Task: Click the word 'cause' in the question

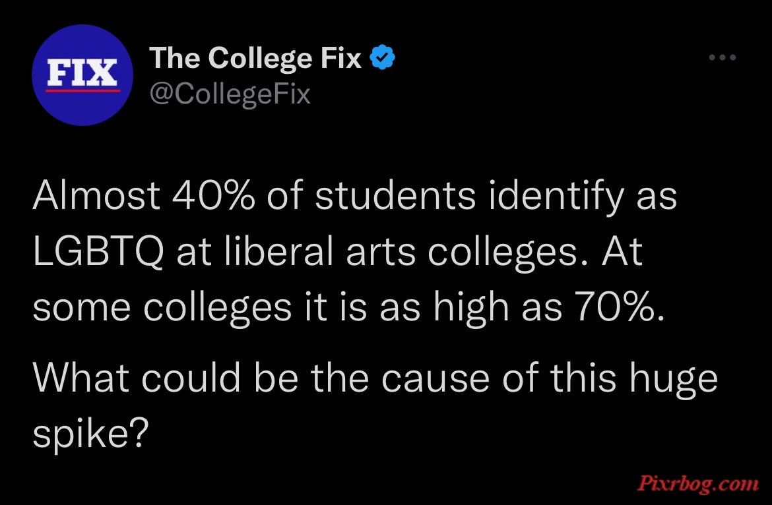Action: [435, 379]
